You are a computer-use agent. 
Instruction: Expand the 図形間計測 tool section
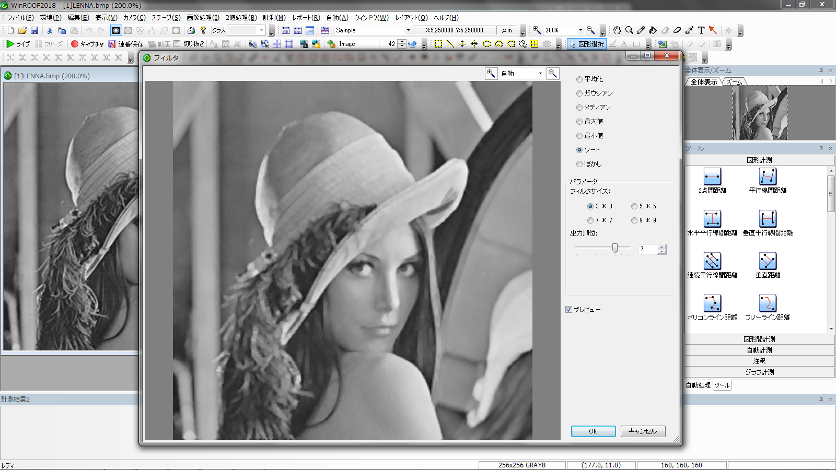[x=759, y=339]
